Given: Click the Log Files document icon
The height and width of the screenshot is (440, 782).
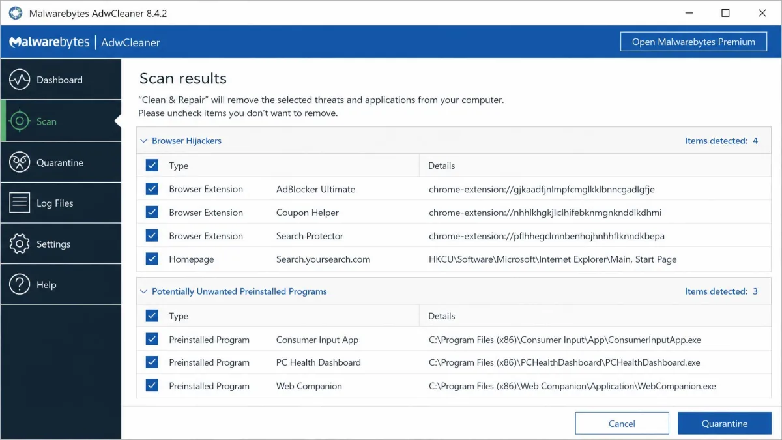Looking at the screenshot, I should (20, 203).
